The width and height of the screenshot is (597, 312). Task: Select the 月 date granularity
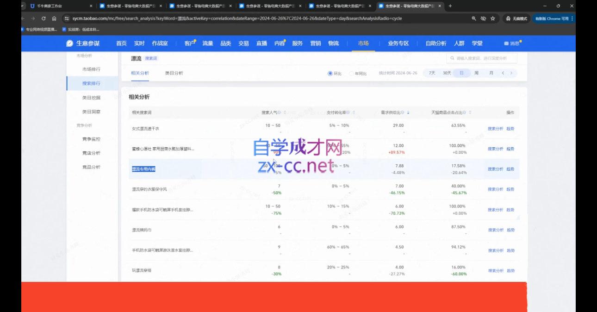click(x=491, y=73)
